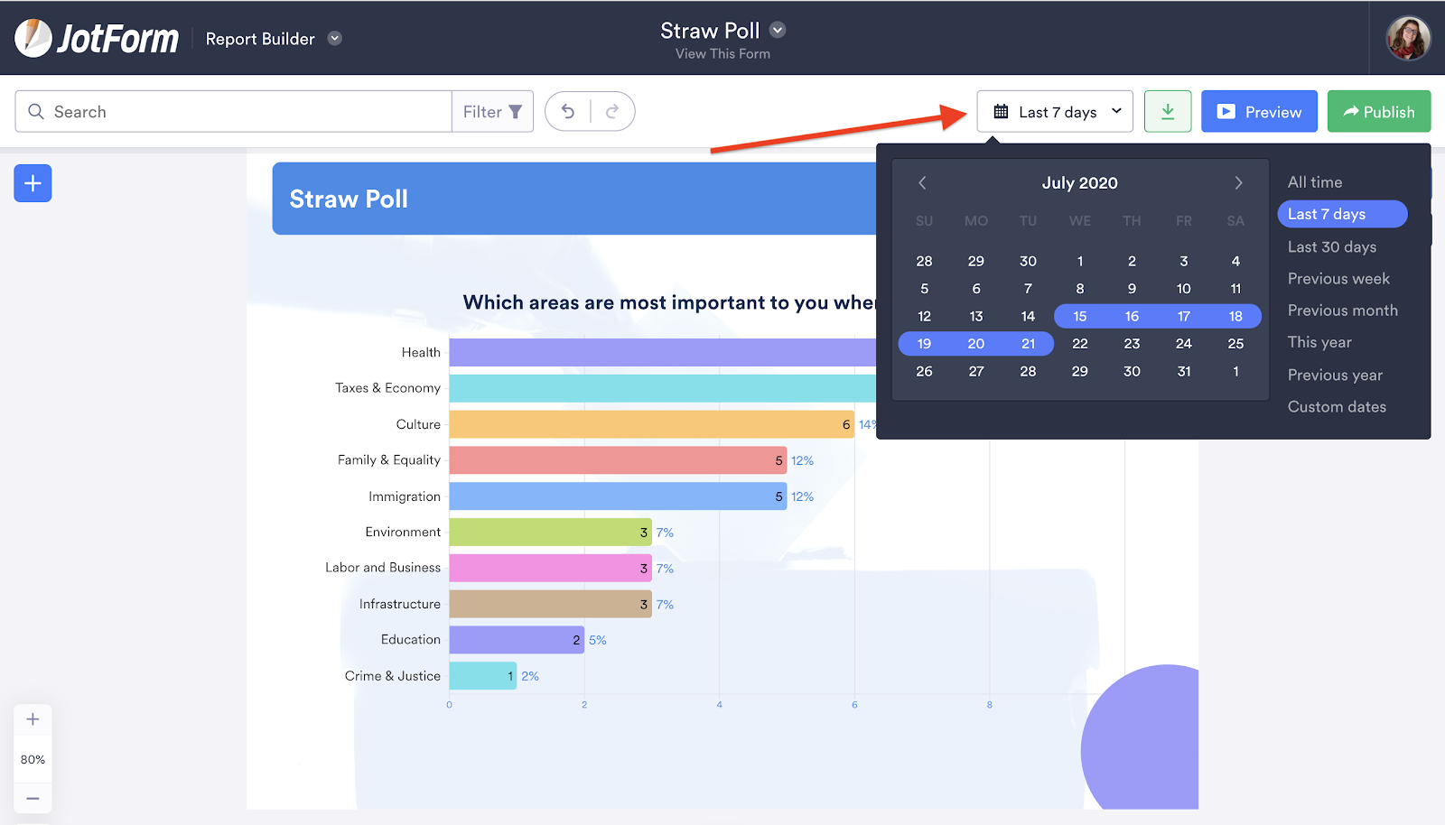Select All time range option
The width and height of the screenshot is (1445, 825).
1315,182
